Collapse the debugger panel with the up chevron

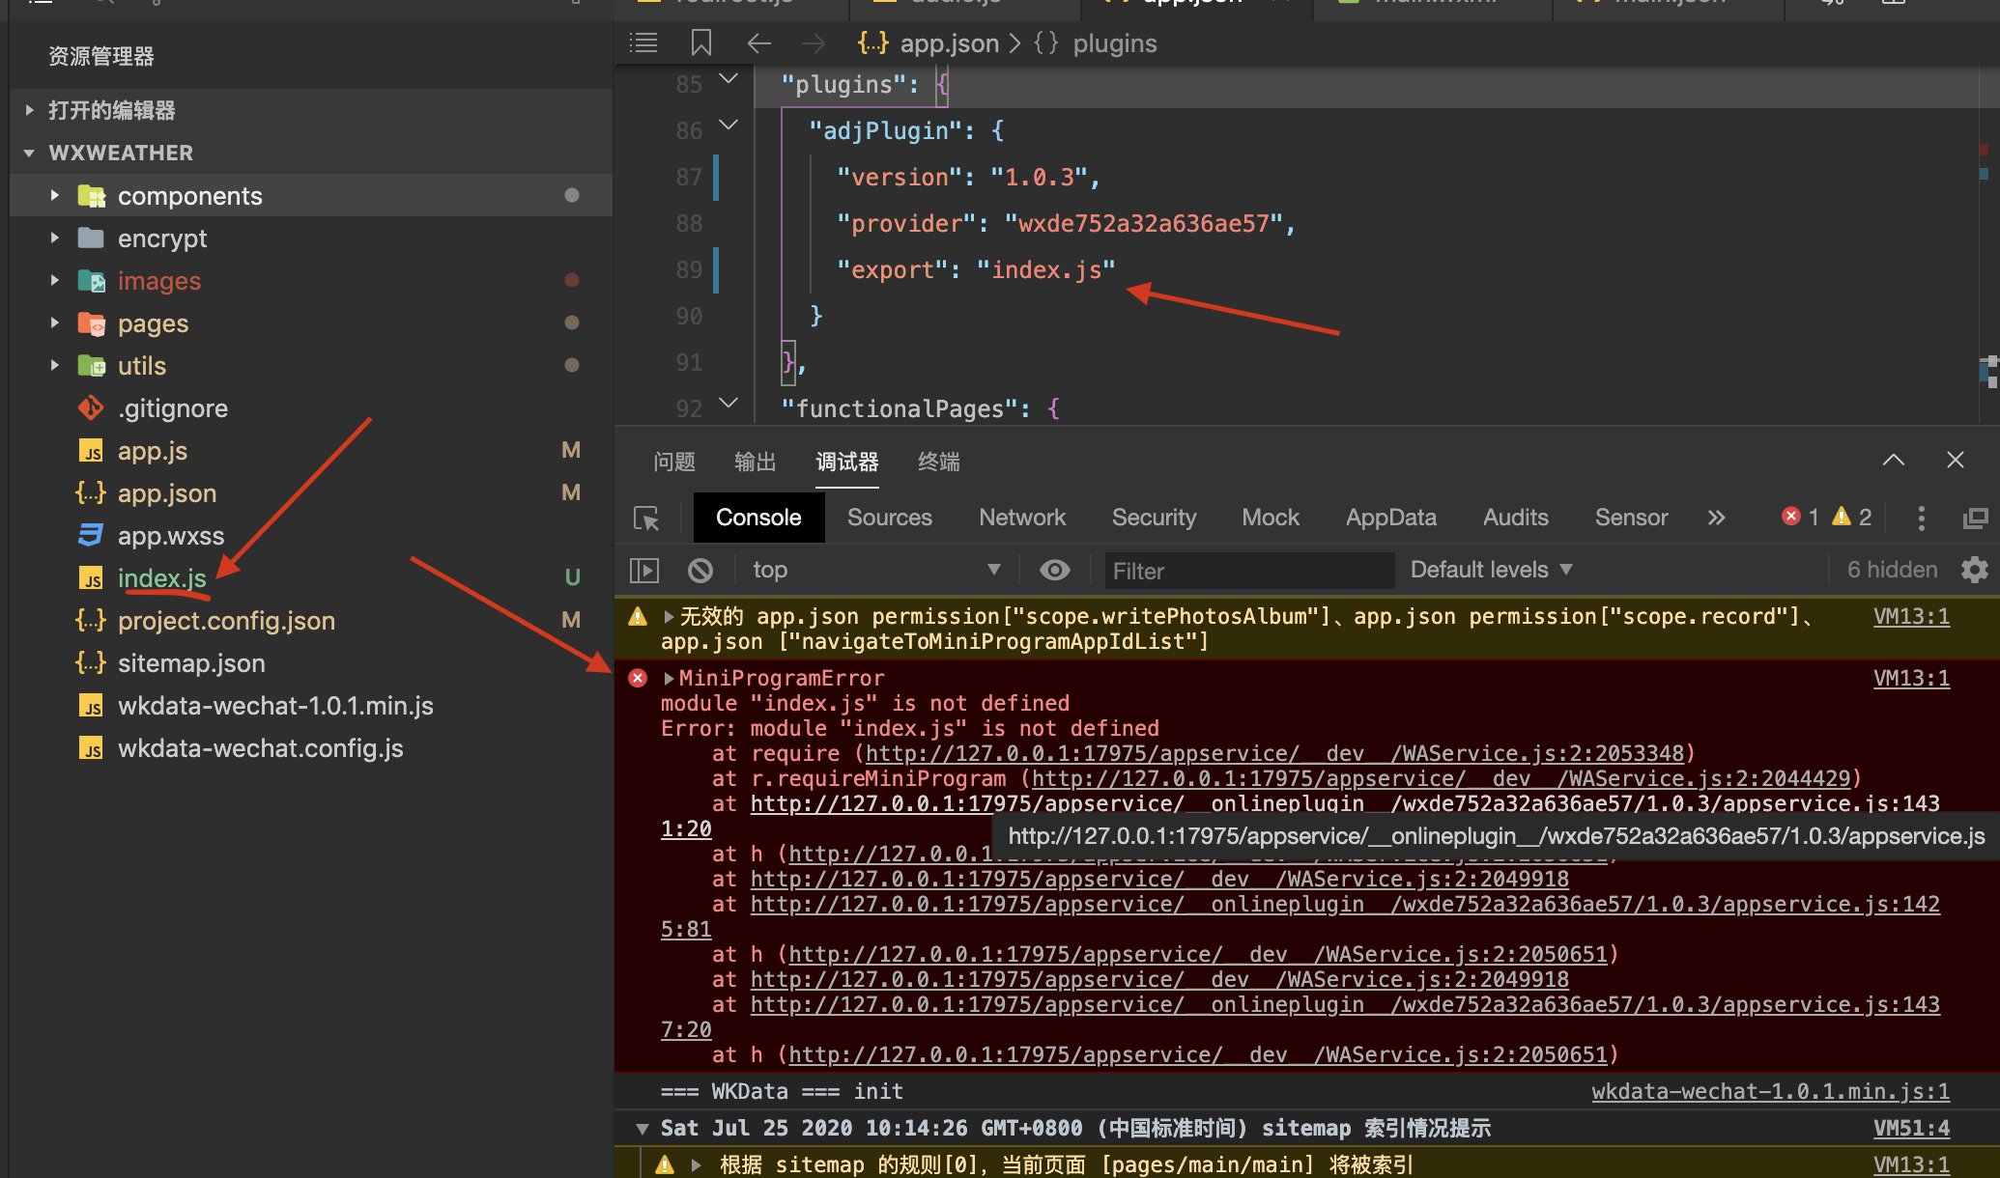pyautogui.click(x=1894, y=461)
